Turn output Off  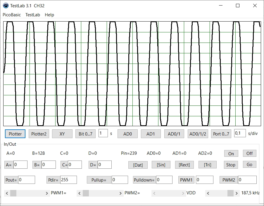point(249,153)
